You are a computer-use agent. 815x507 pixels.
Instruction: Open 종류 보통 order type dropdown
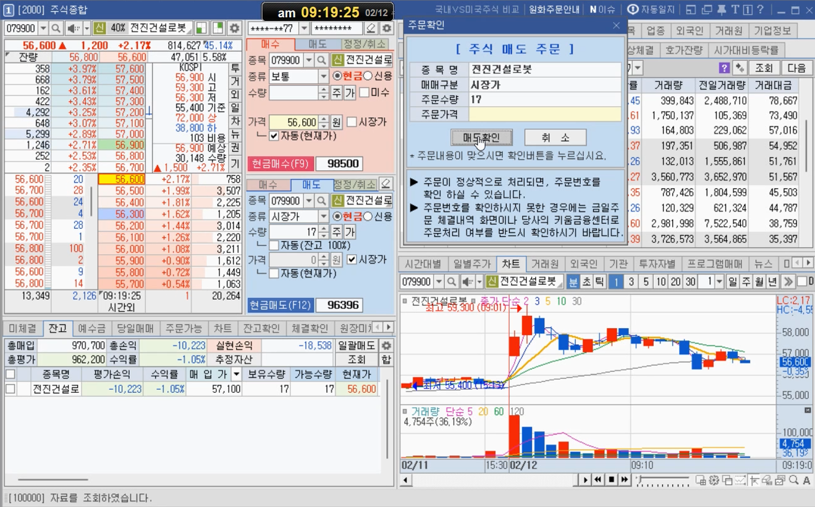pyautogui.click(x=324, y=76)
